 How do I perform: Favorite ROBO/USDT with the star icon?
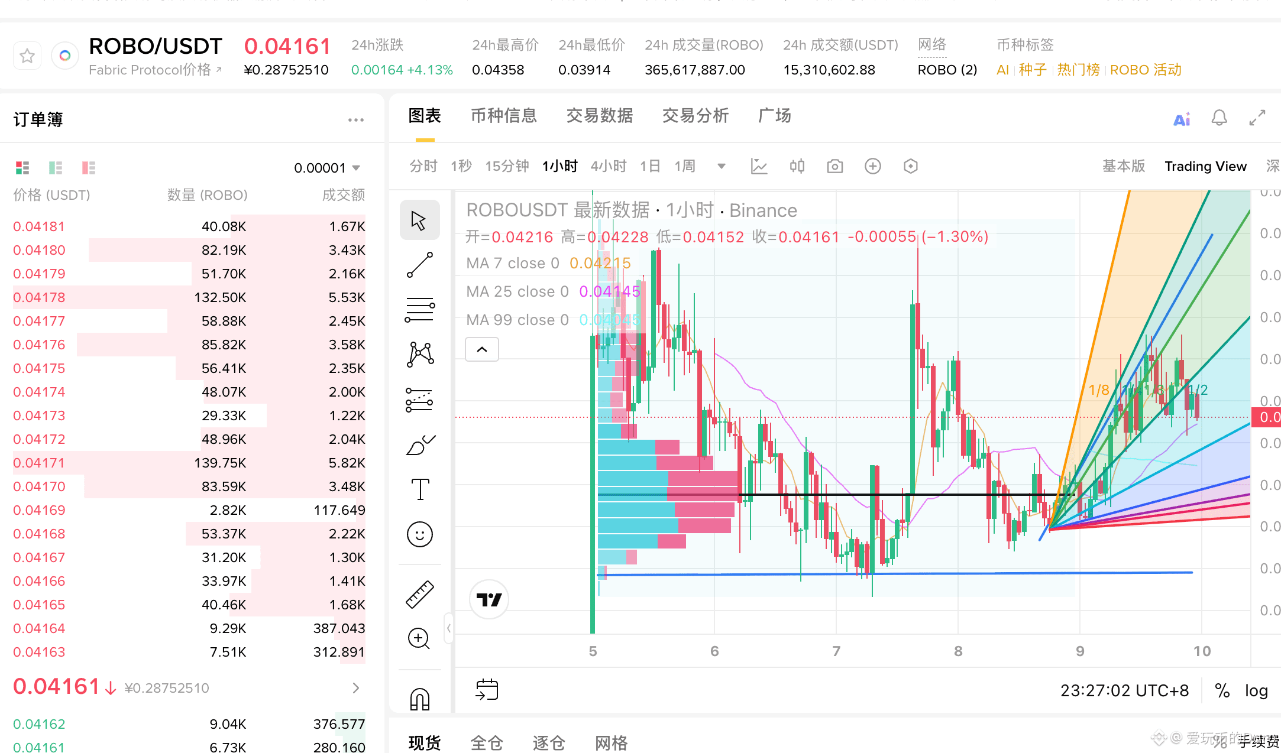tap(27, 56)
